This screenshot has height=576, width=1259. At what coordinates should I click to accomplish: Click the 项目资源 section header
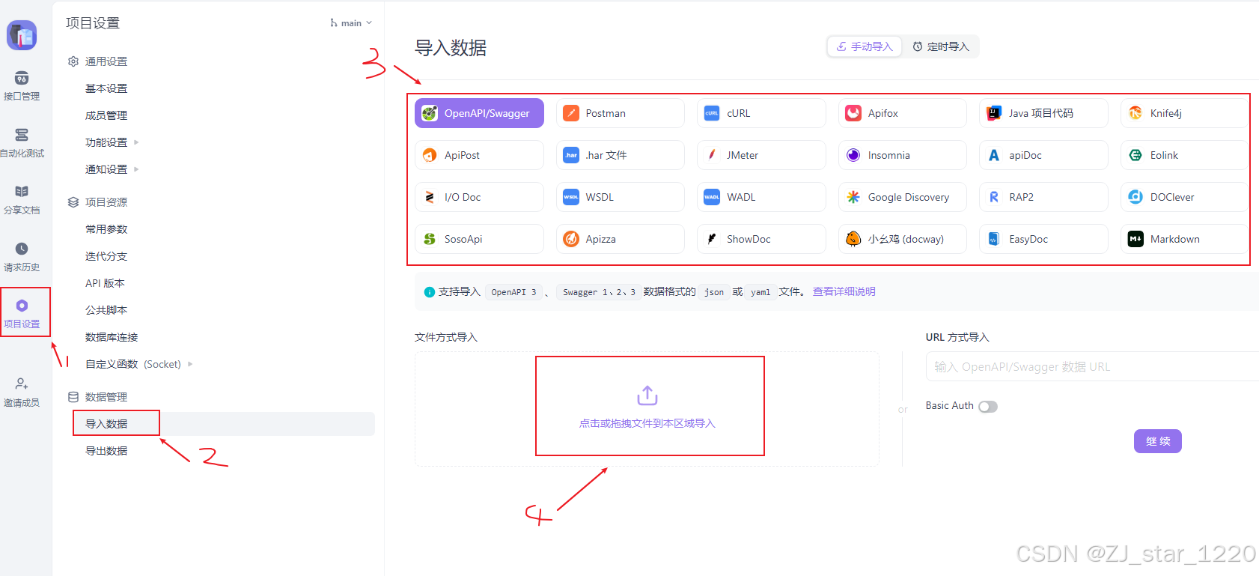pyautogui.click(x=97, y=202)
